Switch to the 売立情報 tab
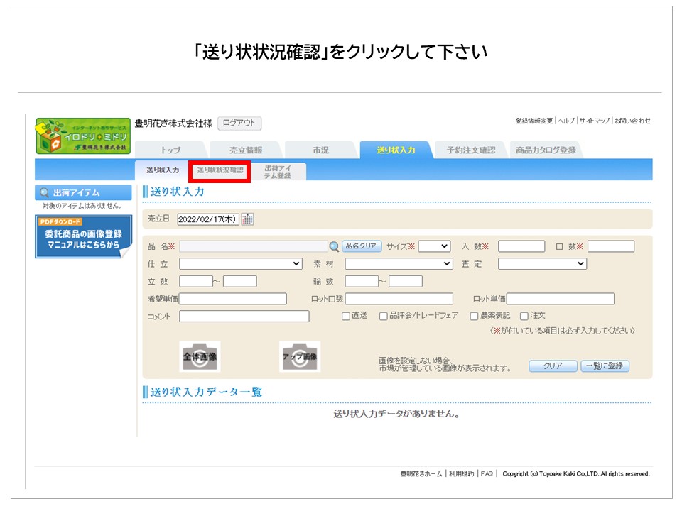 coord(246,150)
